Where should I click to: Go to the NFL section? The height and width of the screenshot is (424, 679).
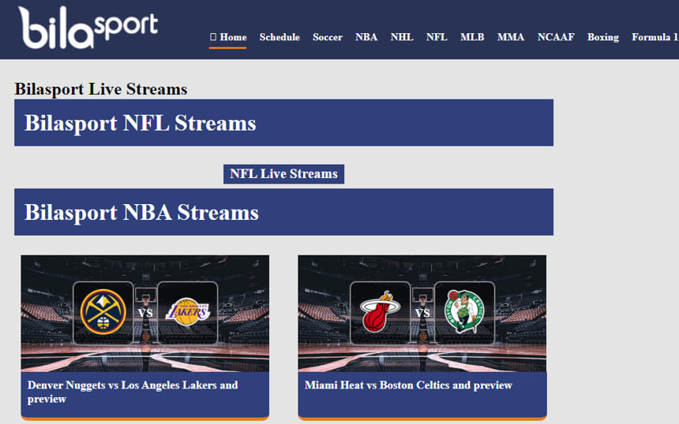tap(437, 37)
